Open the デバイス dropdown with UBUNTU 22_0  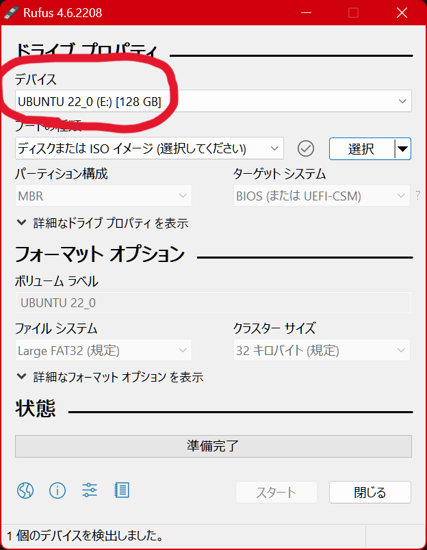[x=213, y=101]
